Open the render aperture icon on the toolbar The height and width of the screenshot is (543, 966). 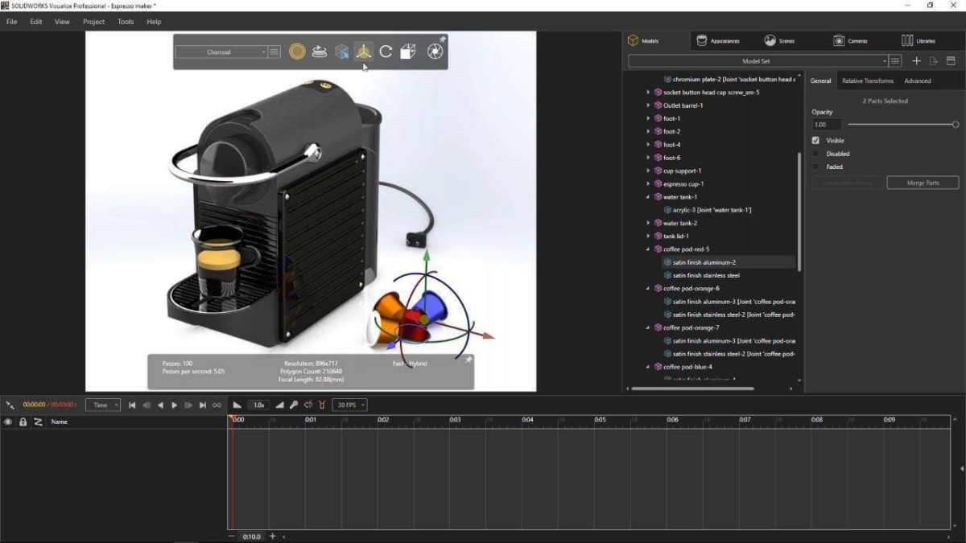[x=433, y=51]
